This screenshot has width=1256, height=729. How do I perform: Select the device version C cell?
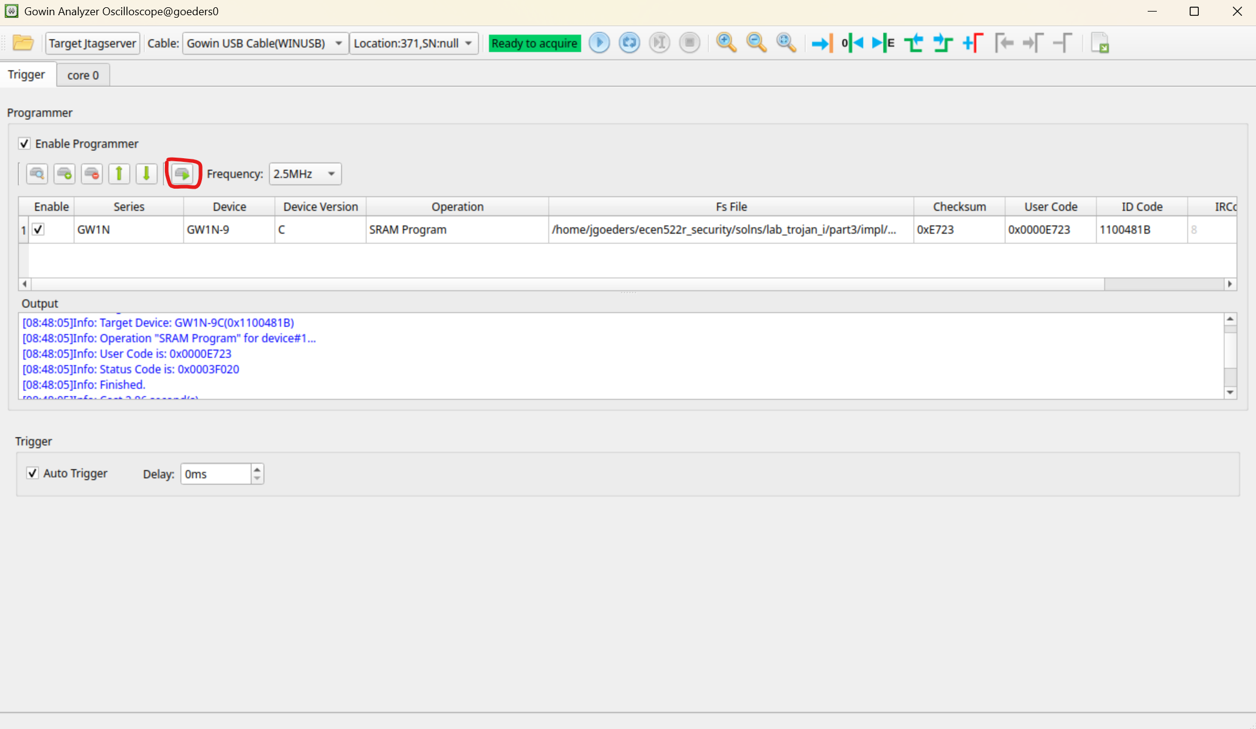[321, 229]
